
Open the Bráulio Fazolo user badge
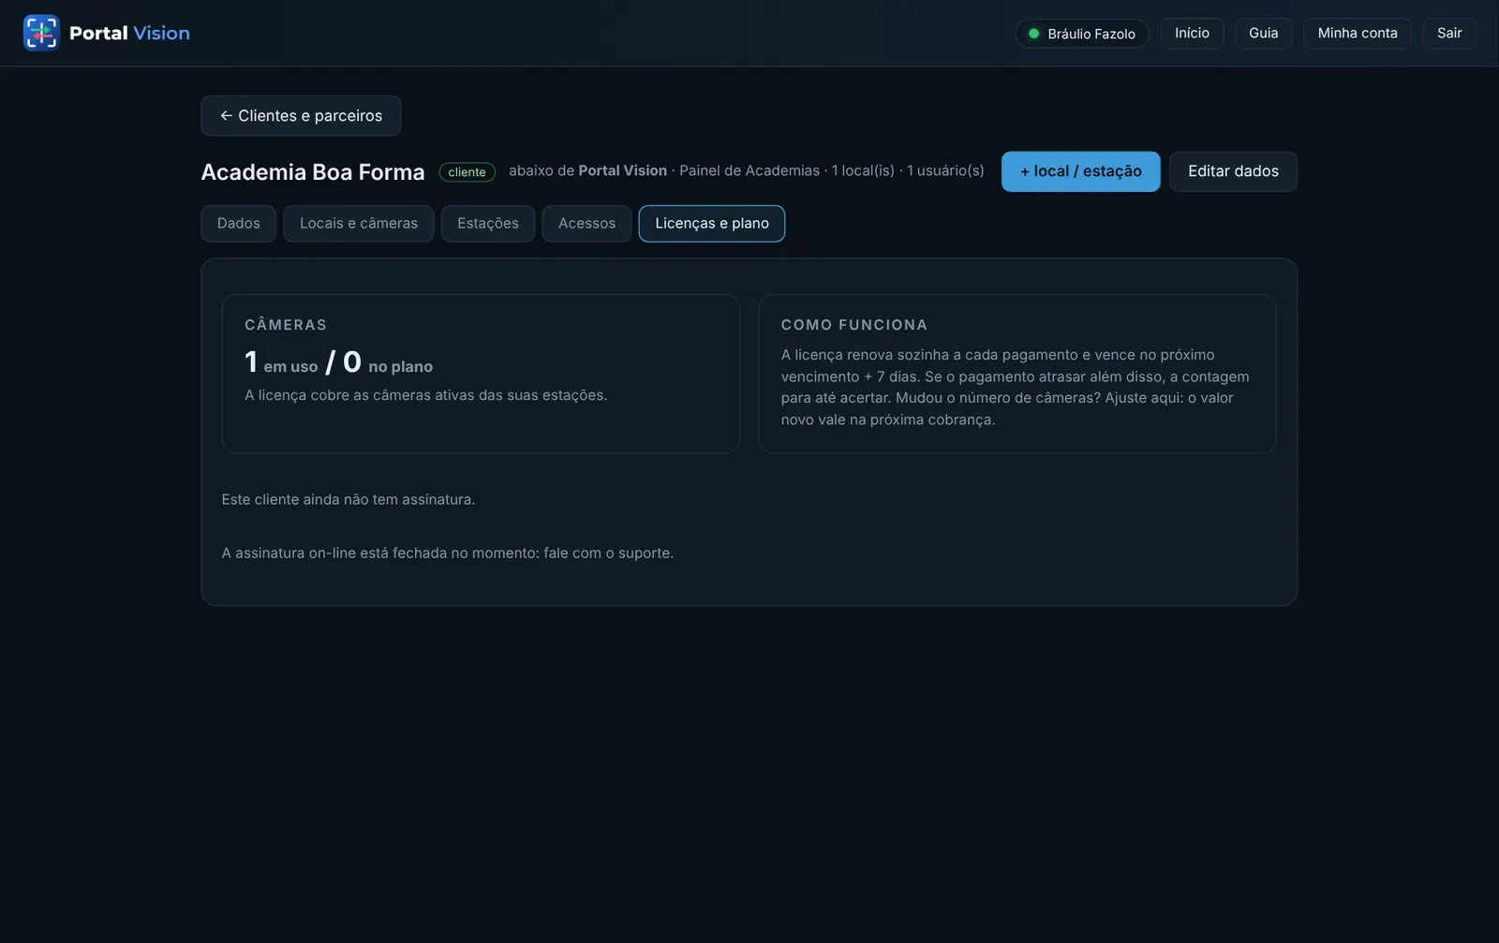(1082, 34)
